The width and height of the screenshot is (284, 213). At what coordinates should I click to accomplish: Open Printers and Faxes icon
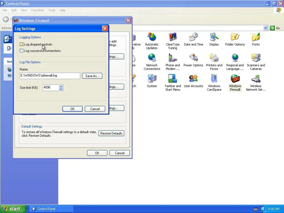coord(214,62)
